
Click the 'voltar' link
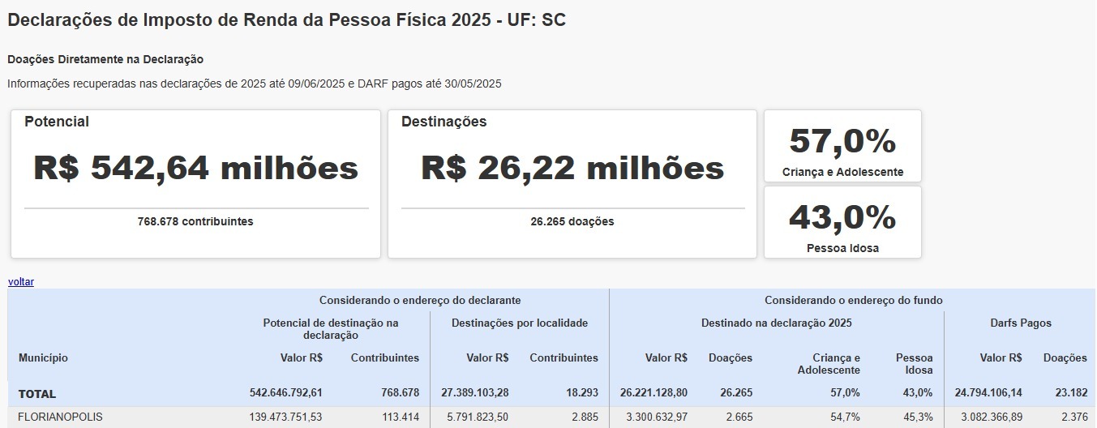21,282
